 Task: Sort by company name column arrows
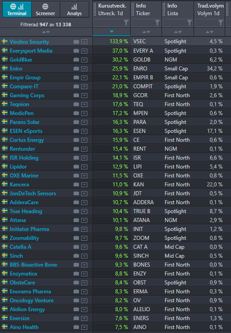[46, 32]
